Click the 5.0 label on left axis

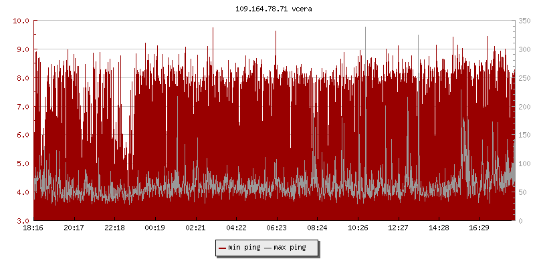click(21, 164)
